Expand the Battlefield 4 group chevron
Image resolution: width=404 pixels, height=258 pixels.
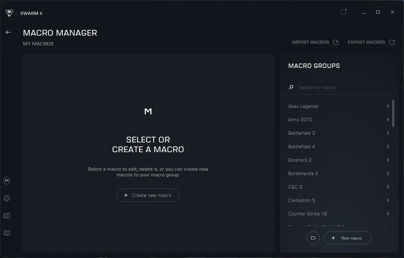click(x=388, y=146)
